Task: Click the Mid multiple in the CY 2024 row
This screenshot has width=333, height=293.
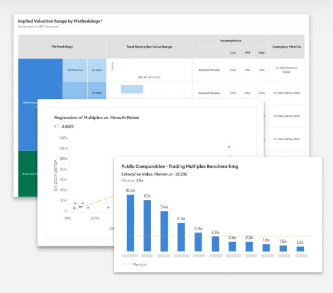Action: tap(247, 70)
